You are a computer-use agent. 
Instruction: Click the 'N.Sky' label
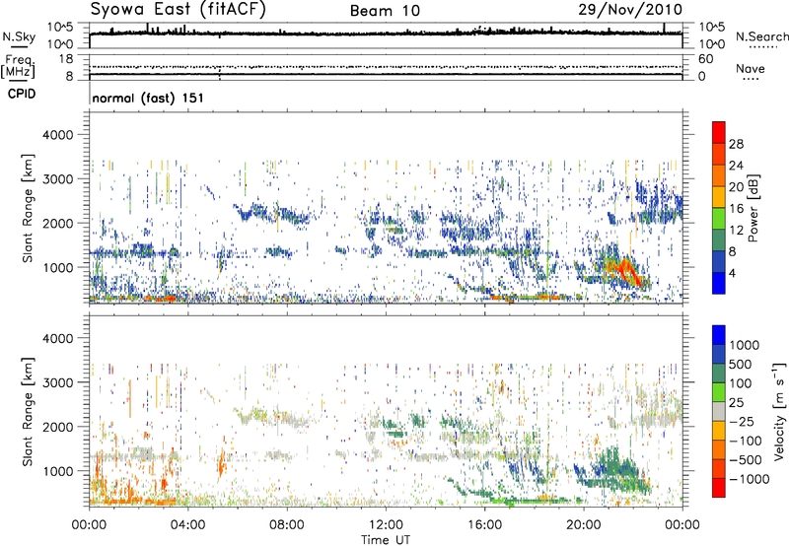(19, 36)
